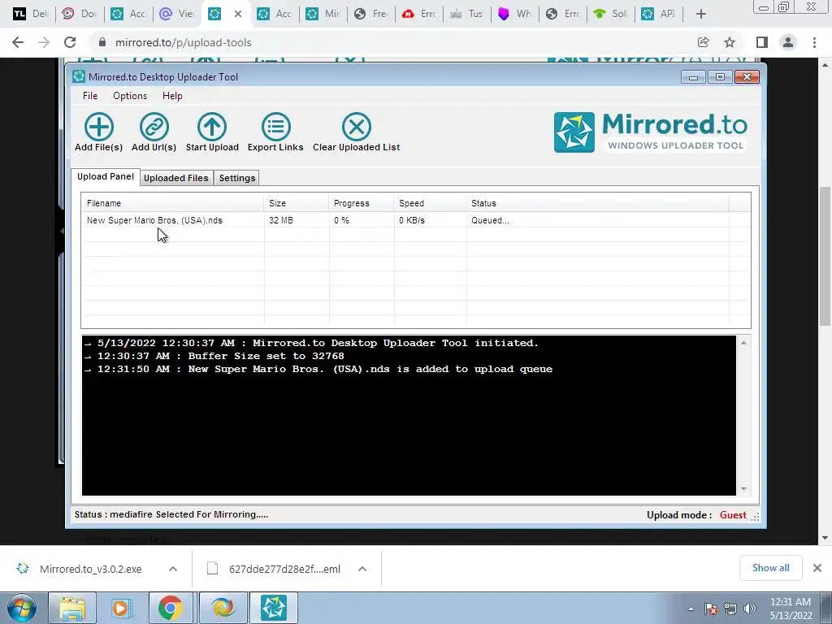
Task: Click the Guest upload mode label
Action: pyautogui.click(x=733, y=514)
